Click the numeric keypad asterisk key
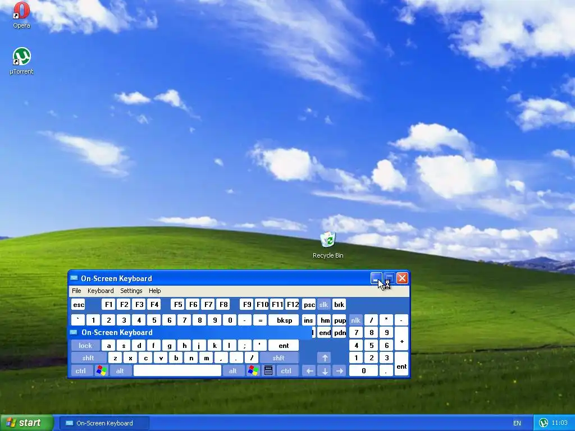575x431 pixels. tap(386, 320)
